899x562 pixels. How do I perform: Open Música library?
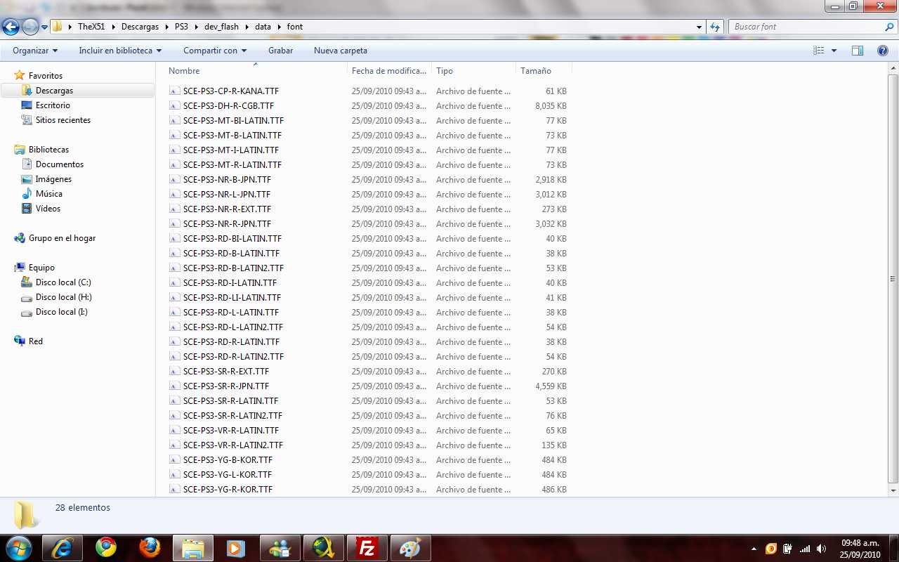tap(48, 194)
